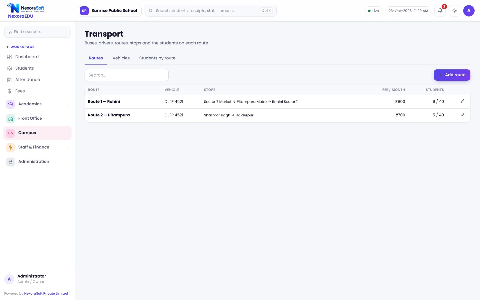Image resolution: width=480 pixels, height=300 pixels.
Task: Open the user avatar menu in header
Action: pos(469,11)
